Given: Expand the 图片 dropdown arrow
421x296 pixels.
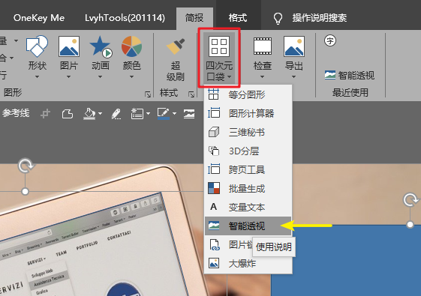Looking at the screenshot, I should point(69,77).
